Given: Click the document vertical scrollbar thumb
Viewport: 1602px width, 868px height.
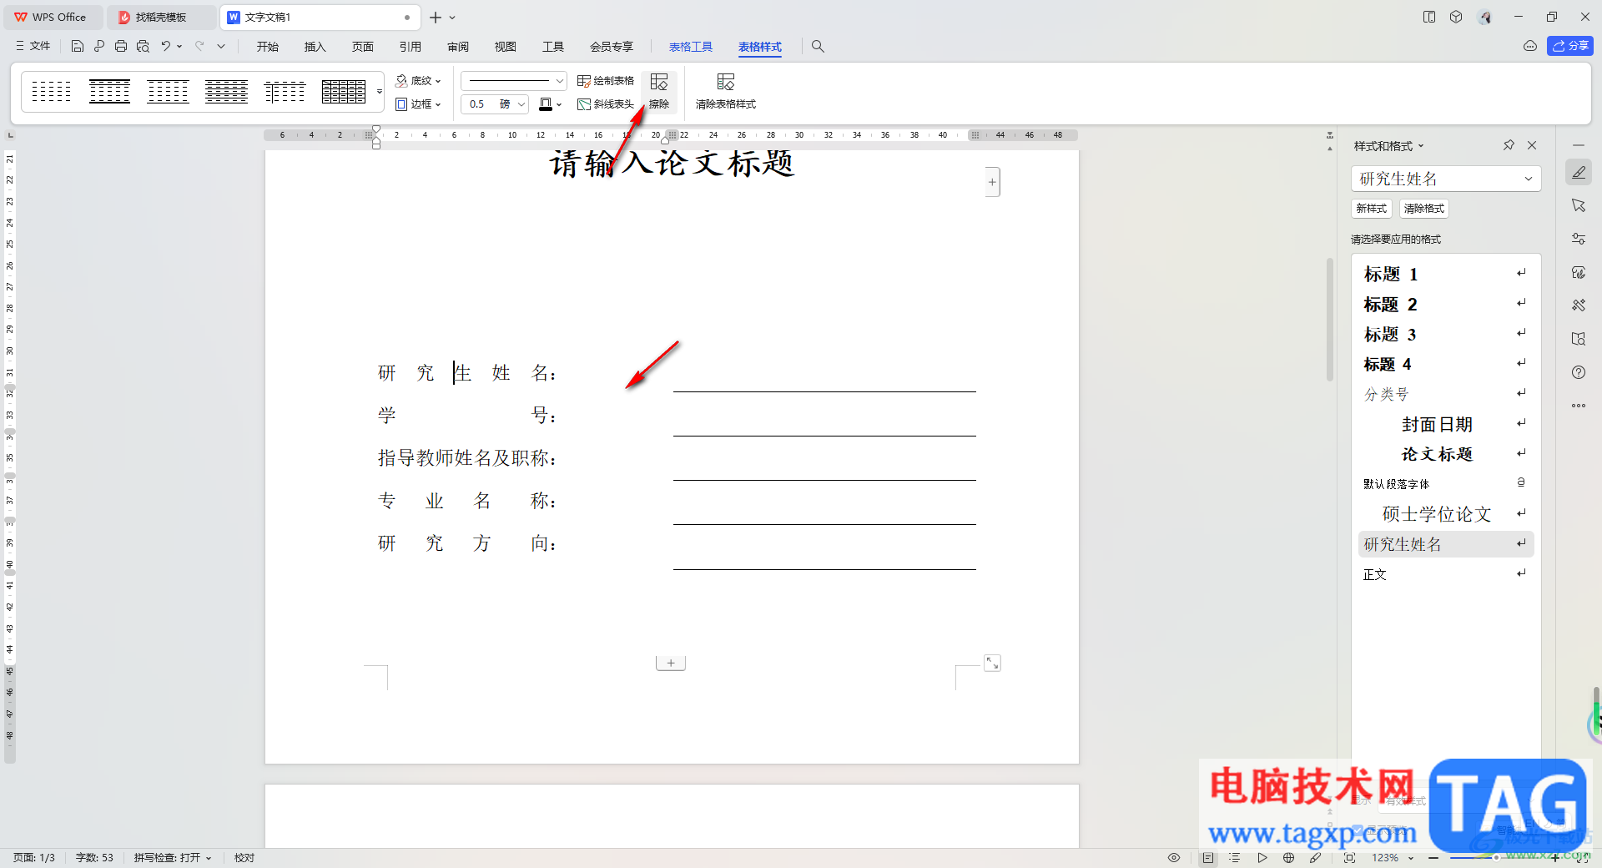Looking at the screenshot, I should click(1330, 320).
